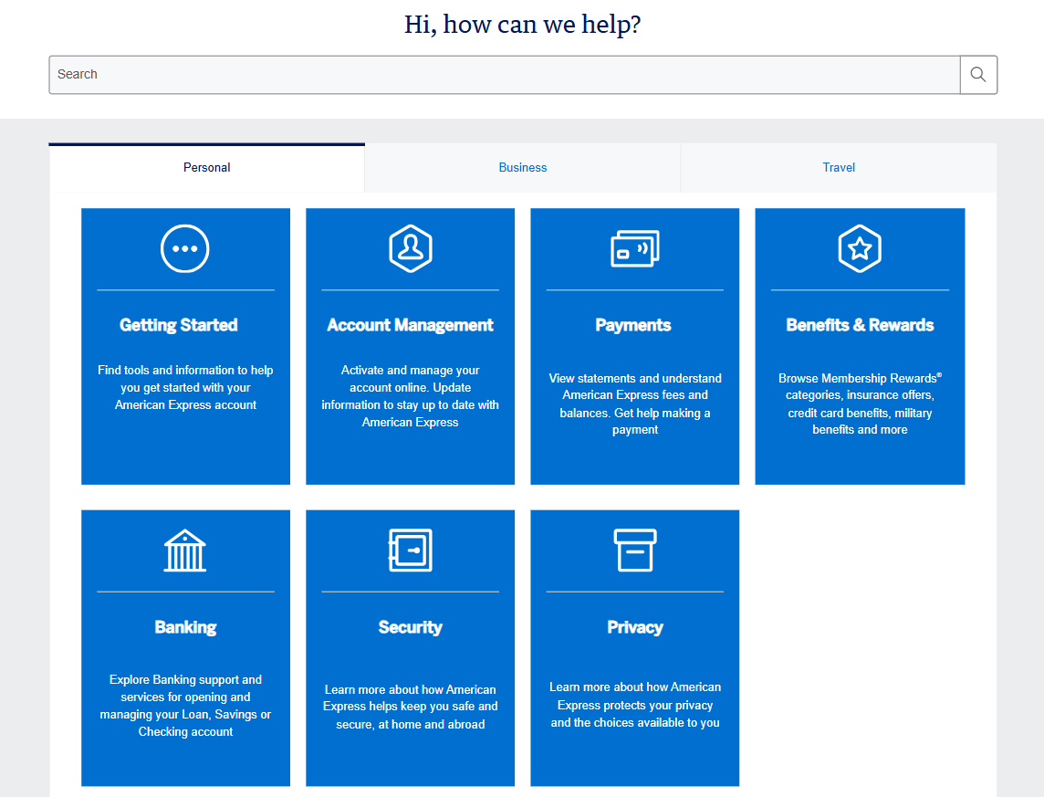Click the Security safe icon
Screen dimensions: 1044x797
pyautogui.click(x=410, y=551)
